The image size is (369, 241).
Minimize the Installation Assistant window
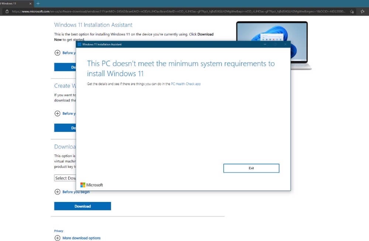(x=265, y=45)
